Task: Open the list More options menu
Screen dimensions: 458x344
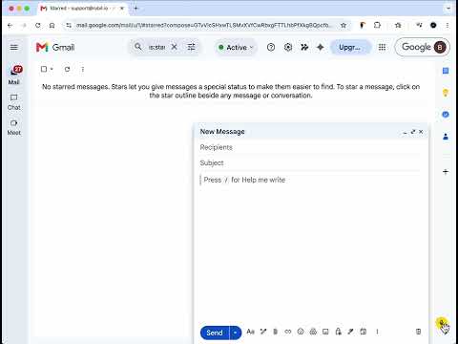Action: (83, 69)
